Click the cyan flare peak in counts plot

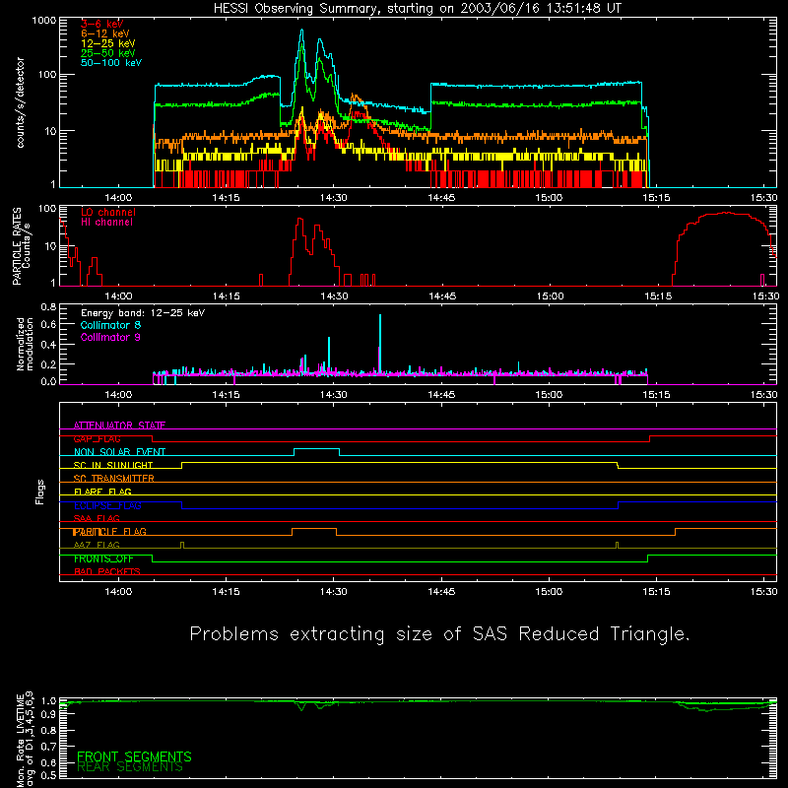tap(302, 31)
